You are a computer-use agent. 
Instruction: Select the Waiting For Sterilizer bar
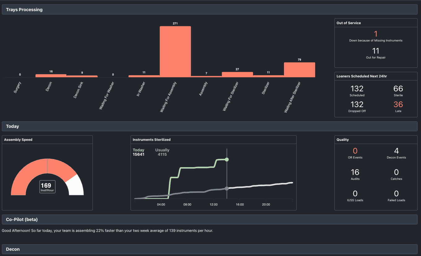[237, 75]
